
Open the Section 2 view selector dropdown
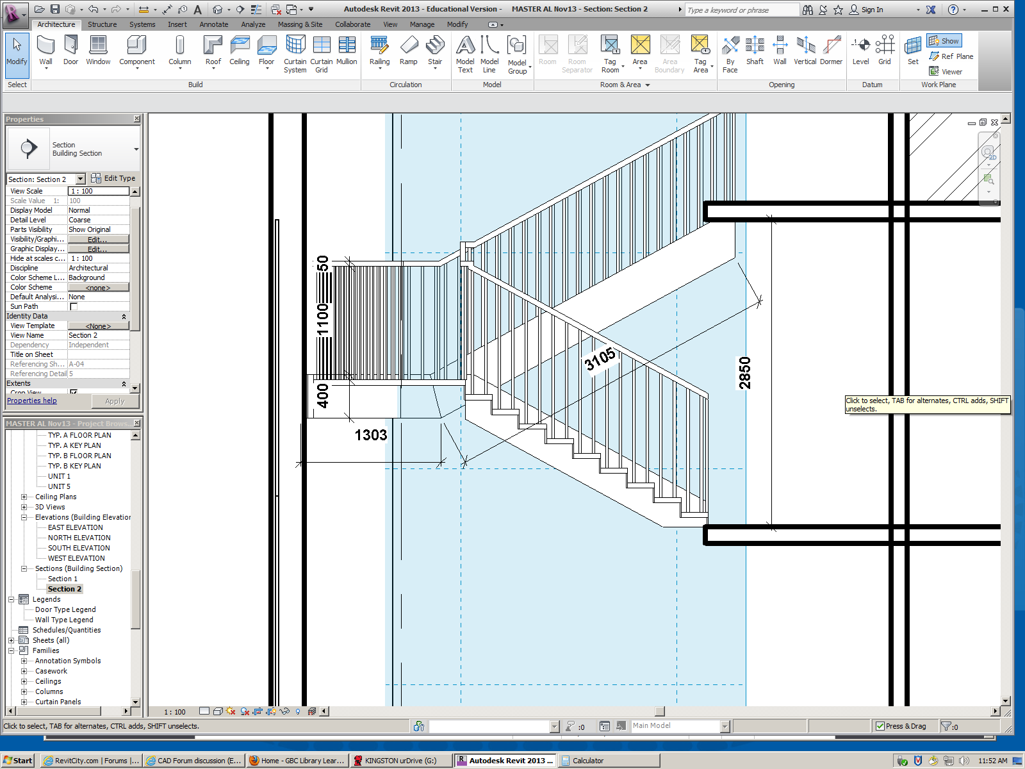coord(80,179)
